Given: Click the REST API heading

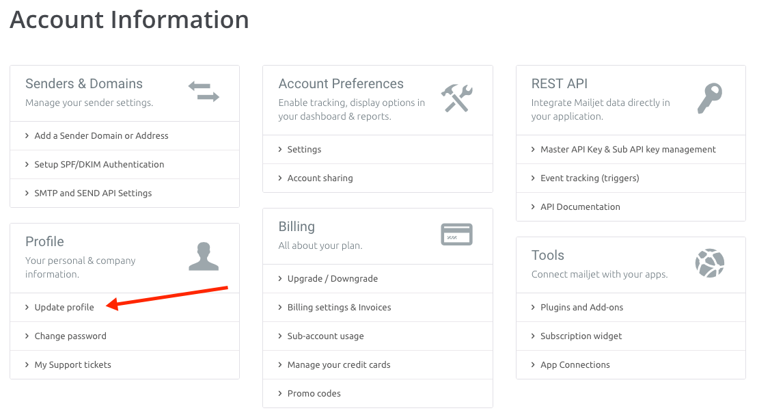Looking at the screenshot, I should (x=560, y=83).
